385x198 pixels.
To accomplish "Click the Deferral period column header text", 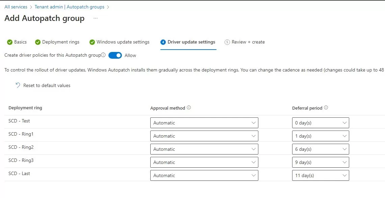I will point(307,108).
